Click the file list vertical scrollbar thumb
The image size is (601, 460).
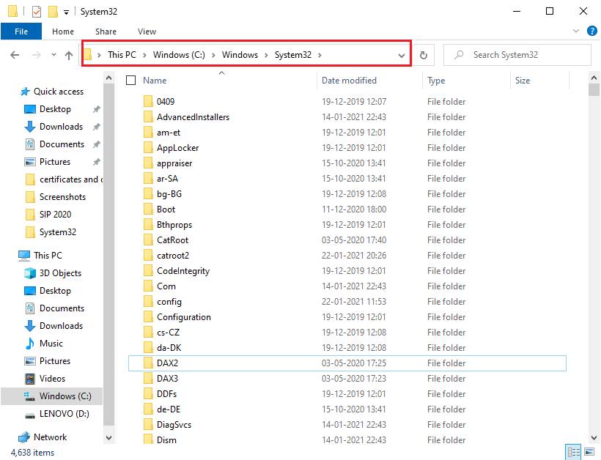coord(594,90)
